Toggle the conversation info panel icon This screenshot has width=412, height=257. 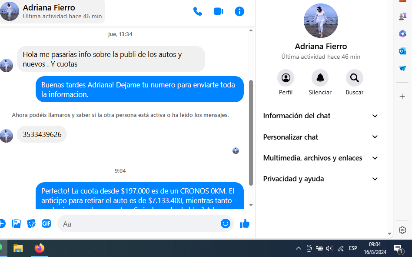point(239,11)
